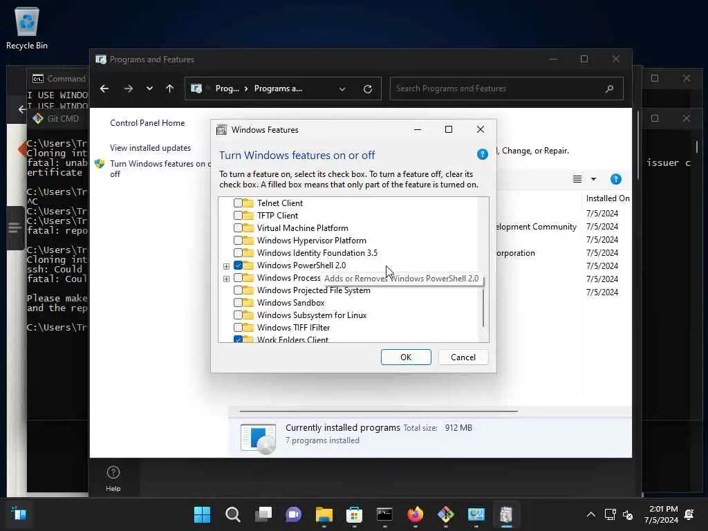Enable Windows Hypervisor Platform checkbox
708x531 pixels.
[x=238, y=240]
